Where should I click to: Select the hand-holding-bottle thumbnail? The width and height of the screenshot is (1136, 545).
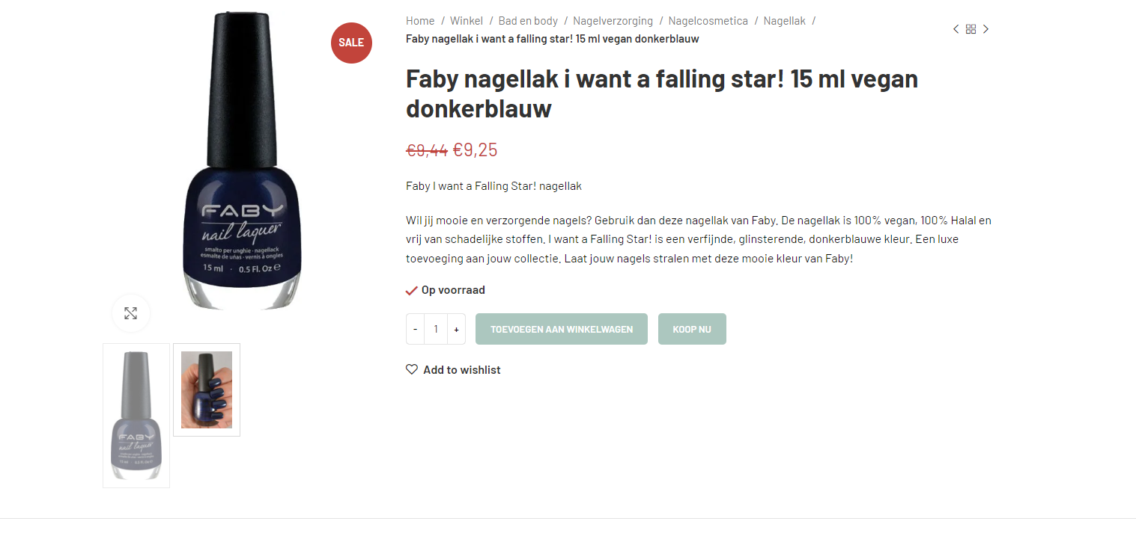tap(207, 389)
